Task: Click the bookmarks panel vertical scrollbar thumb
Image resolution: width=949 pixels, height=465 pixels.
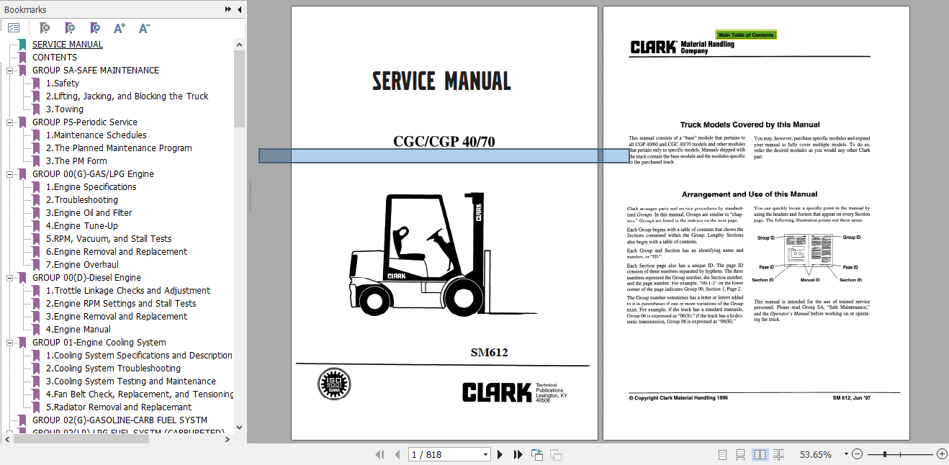Action: click(x=240, y=88)
